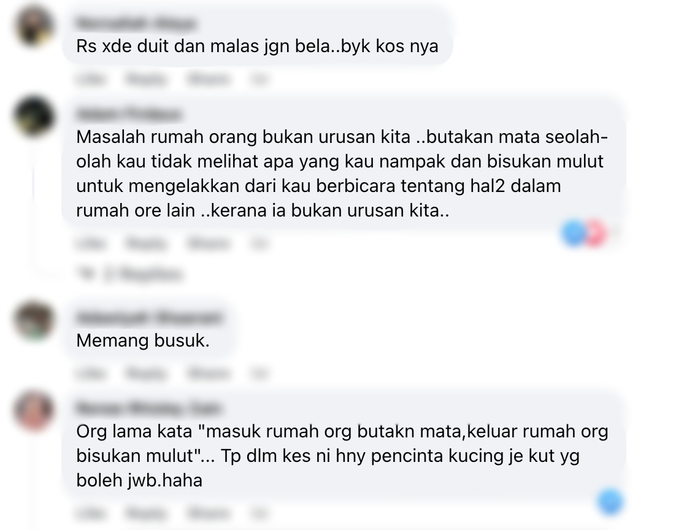This screenshot has width=676, height=530.
Task: Like the "Memang busuk." comment
Action: (x=91, y=373)
